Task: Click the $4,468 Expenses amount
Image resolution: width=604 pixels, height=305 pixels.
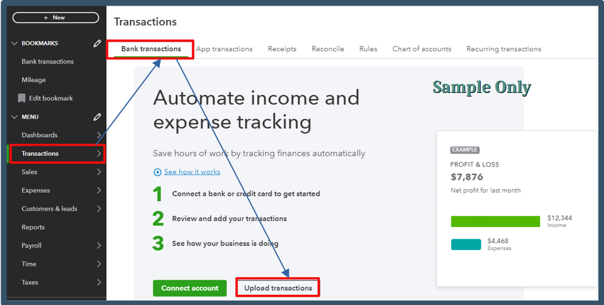Action: click(498, 241)
